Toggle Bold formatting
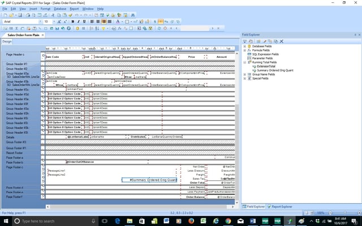Image resolution: width=362 pixels, height=226 pixels. [73, 21]
